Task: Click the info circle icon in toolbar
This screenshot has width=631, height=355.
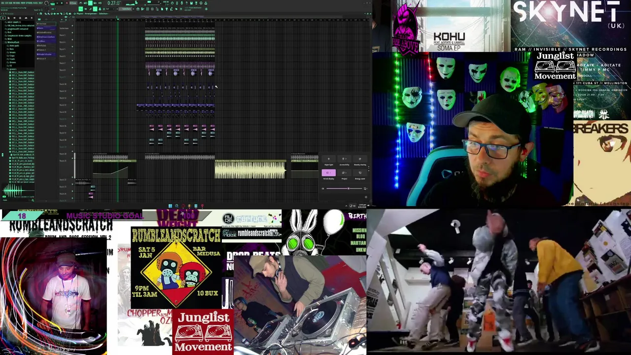Action: pos(201,3)
